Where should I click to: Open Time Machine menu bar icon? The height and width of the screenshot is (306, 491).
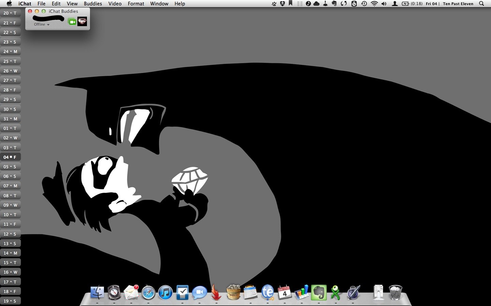click(364, 4)
